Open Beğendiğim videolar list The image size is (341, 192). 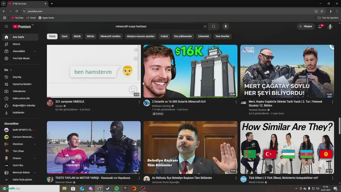click(21, 105)
